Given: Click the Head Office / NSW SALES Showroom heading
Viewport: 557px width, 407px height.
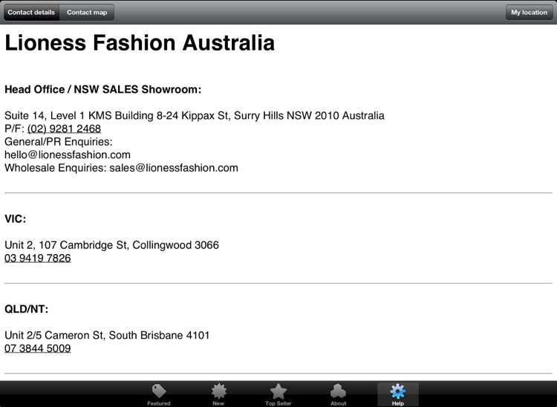Looking at the screenshot, I should pyautogui.click(x=103, y=90).
